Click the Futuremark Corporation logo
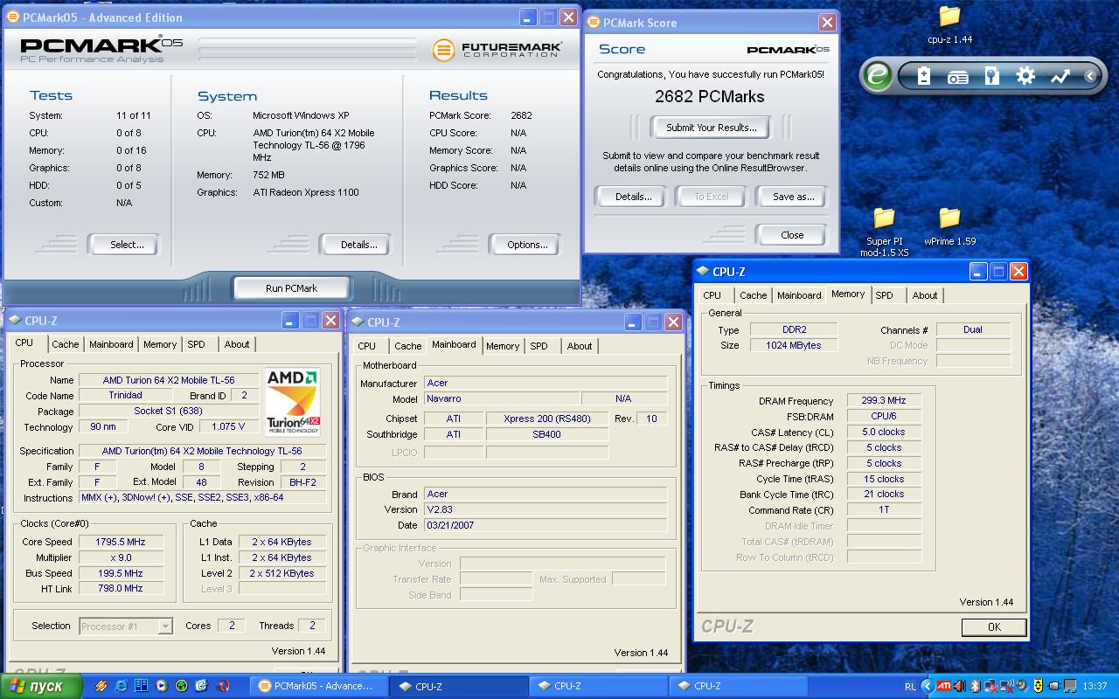Screen dimensions: 1119x699 coord(497,49)
